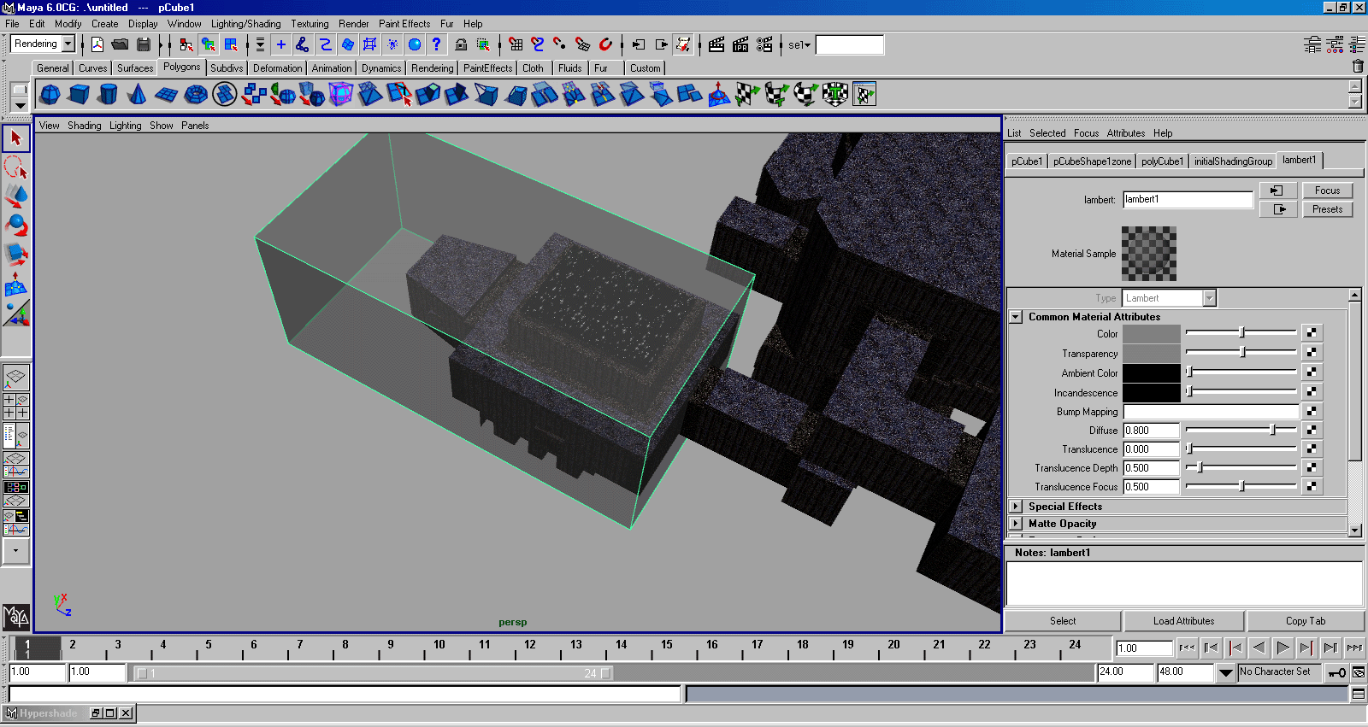Choose the Select tool arrow in toolbox
Screen dimensions: 1368x727
(x=16, y=138)
